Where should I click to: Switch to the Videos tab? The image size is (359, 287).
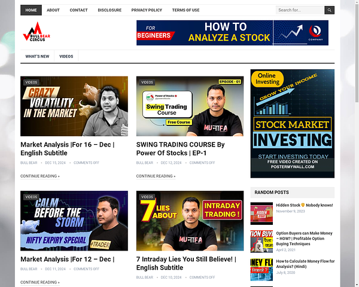tap(66, 56)
